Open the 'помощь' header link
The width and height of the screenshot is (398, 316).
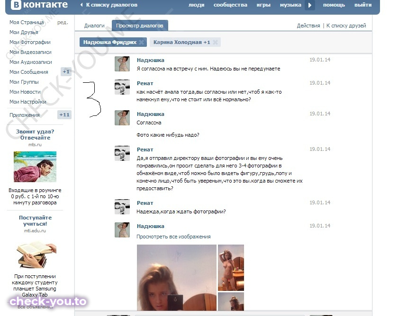pos(334,5)
